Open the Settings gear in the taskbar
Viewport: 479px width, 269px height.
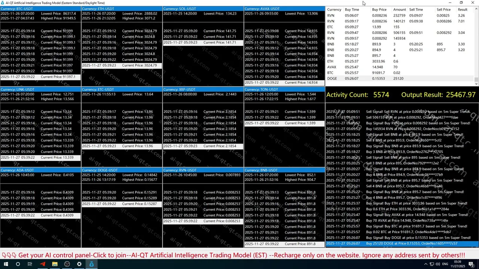pos(79,264)
